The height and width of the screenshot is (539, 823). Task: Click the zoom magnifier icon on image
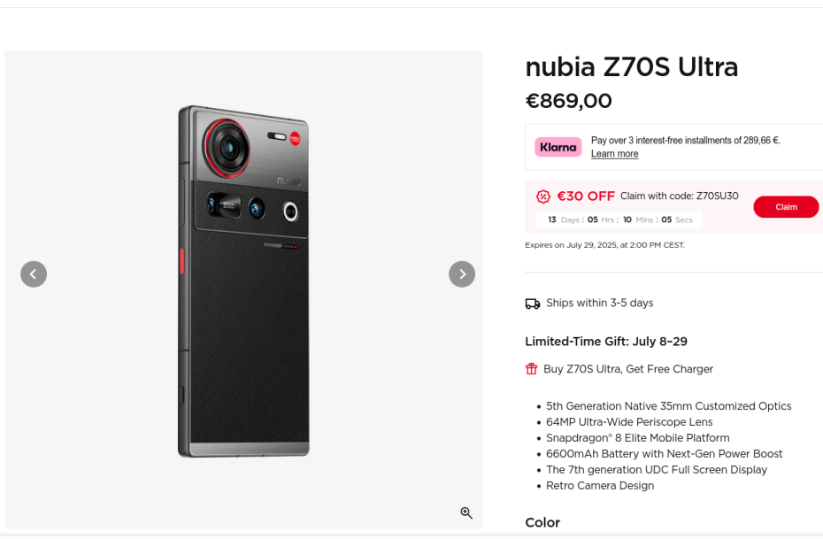(x=466, y=513)
